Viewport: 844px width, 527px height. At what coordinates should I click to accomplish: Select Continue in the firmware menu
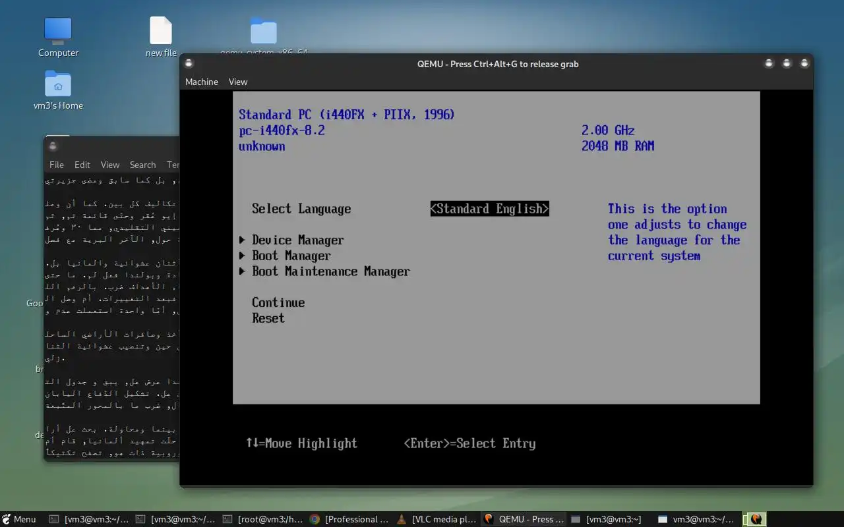pos(278,303)
